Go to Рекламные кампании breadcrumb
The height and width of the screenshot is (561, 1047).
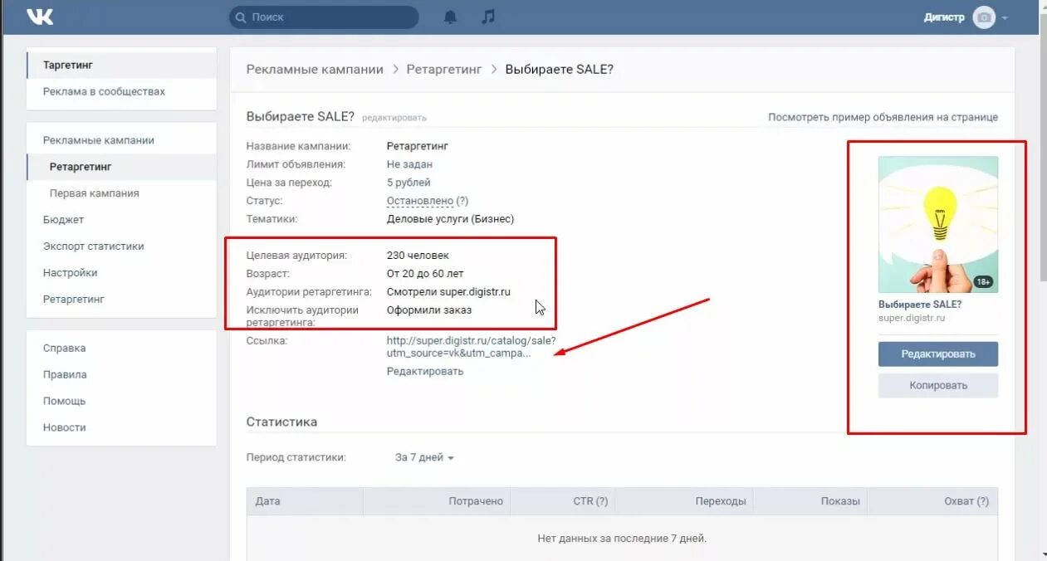(x=315, y=70)
